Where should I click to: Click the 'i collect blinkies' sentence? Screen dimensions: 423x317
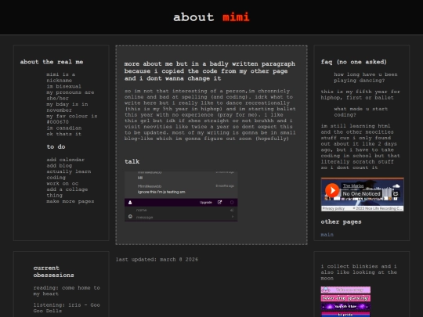tap(359, 272)
